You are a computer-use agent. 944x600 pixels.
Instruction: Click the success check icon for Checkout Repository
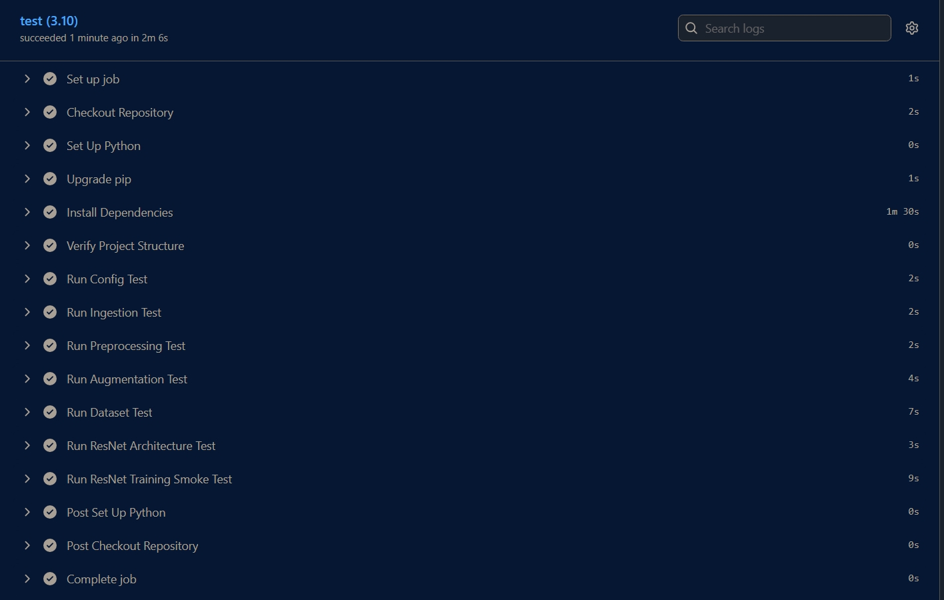50,112
